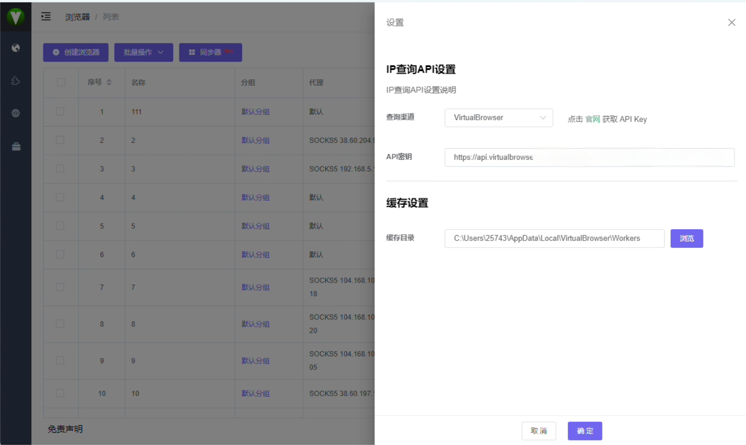The width and height of the screenshot is (746, 445).
Task: Close the settings panel with X
Action: pyautogui.click(x=731, y=23)
